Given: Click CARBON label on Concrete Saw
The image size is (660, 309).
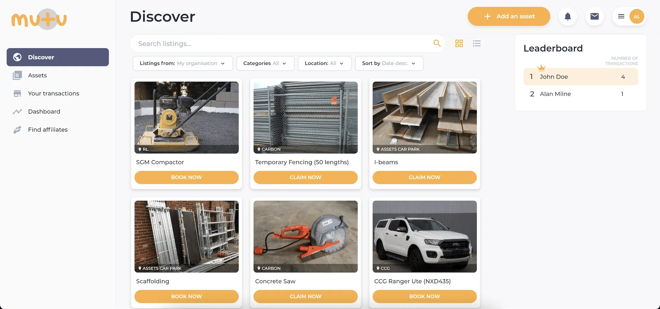Looking at the screenshot, I should tap(271, 268).
